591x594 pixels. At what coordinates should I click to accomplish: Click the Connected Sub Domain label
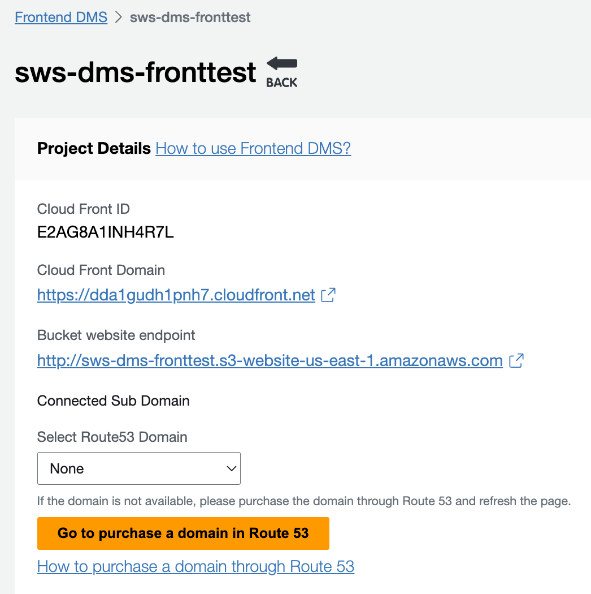pyautogui.click(x=113, y=401)
